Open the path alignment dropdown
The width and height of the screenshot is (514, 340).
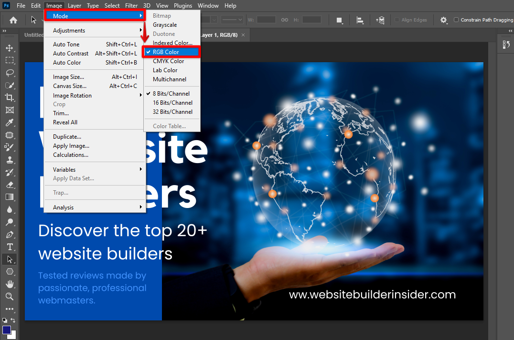click(x=360, y=20)
